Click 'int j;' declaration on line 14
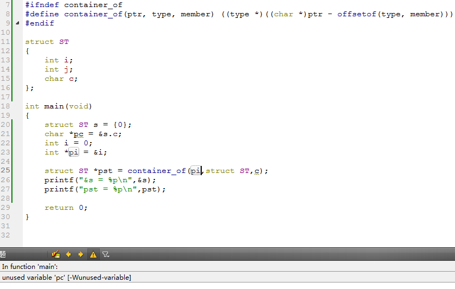The width and height of the screenshot is (455, 289). (x=59, y=69)
